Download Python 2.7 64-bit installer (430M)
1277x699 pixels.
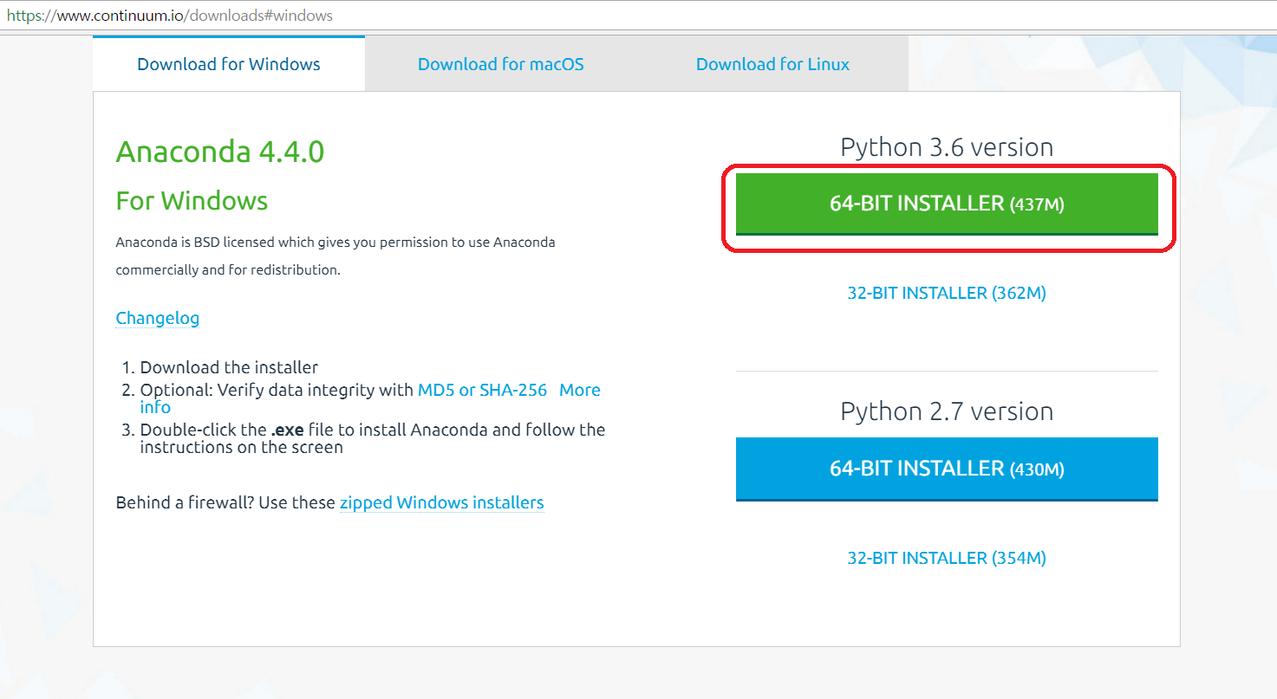pos(947,469)
